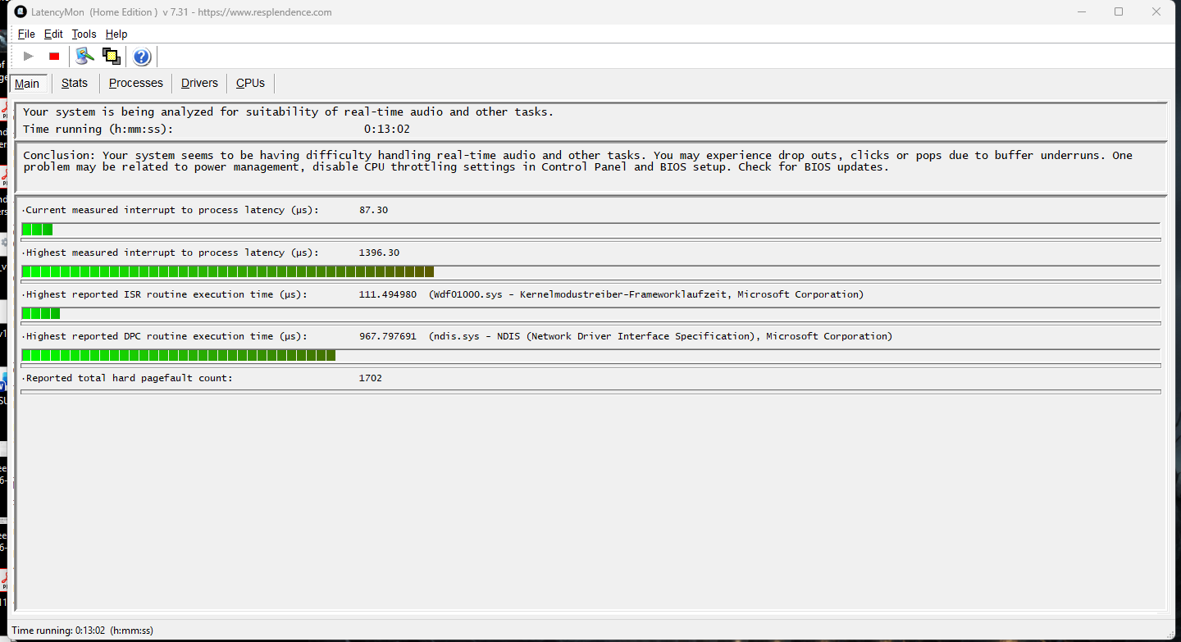
Task: Open help via the blue question mark icon
Action: [142, 57]
